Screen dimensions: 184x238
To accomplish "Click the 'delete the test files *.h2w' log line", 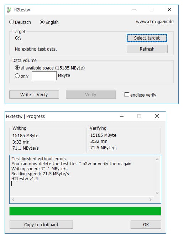I will [72, 164].
